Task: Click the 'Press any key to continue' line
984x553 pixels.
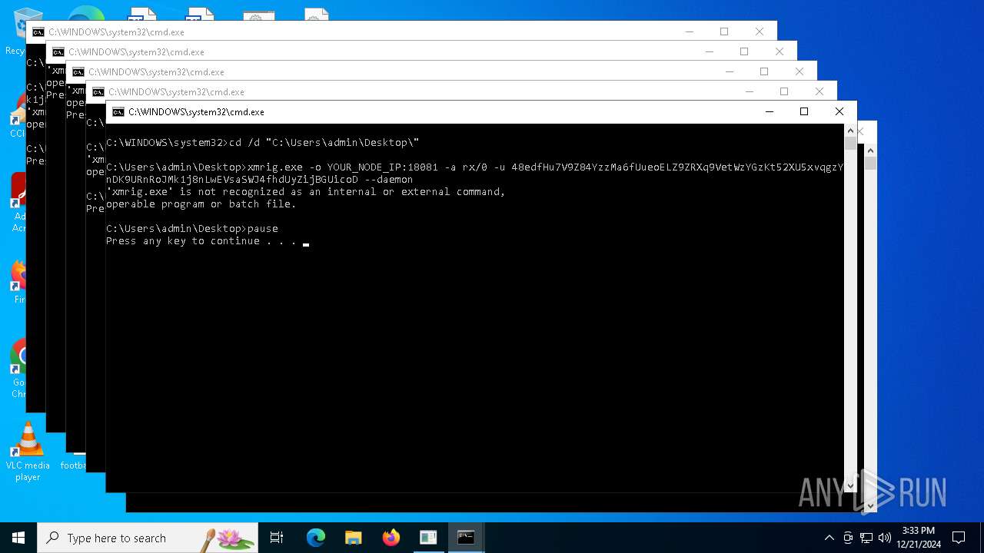Action: (201, 241)
